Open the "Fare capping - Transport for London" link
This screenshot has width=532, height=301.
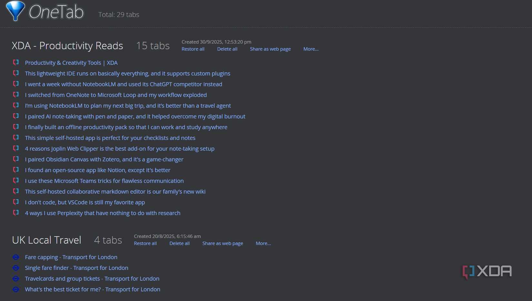(71, 257)
